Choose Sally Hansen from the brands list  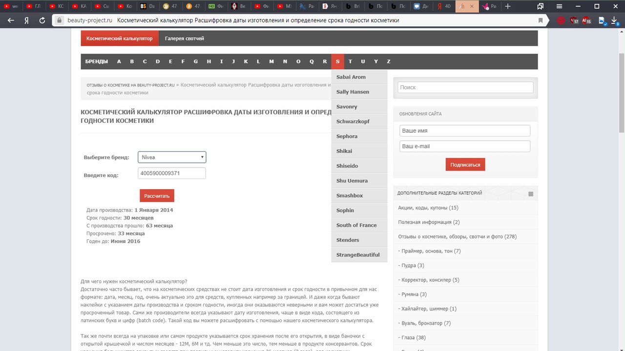(359, 92)
